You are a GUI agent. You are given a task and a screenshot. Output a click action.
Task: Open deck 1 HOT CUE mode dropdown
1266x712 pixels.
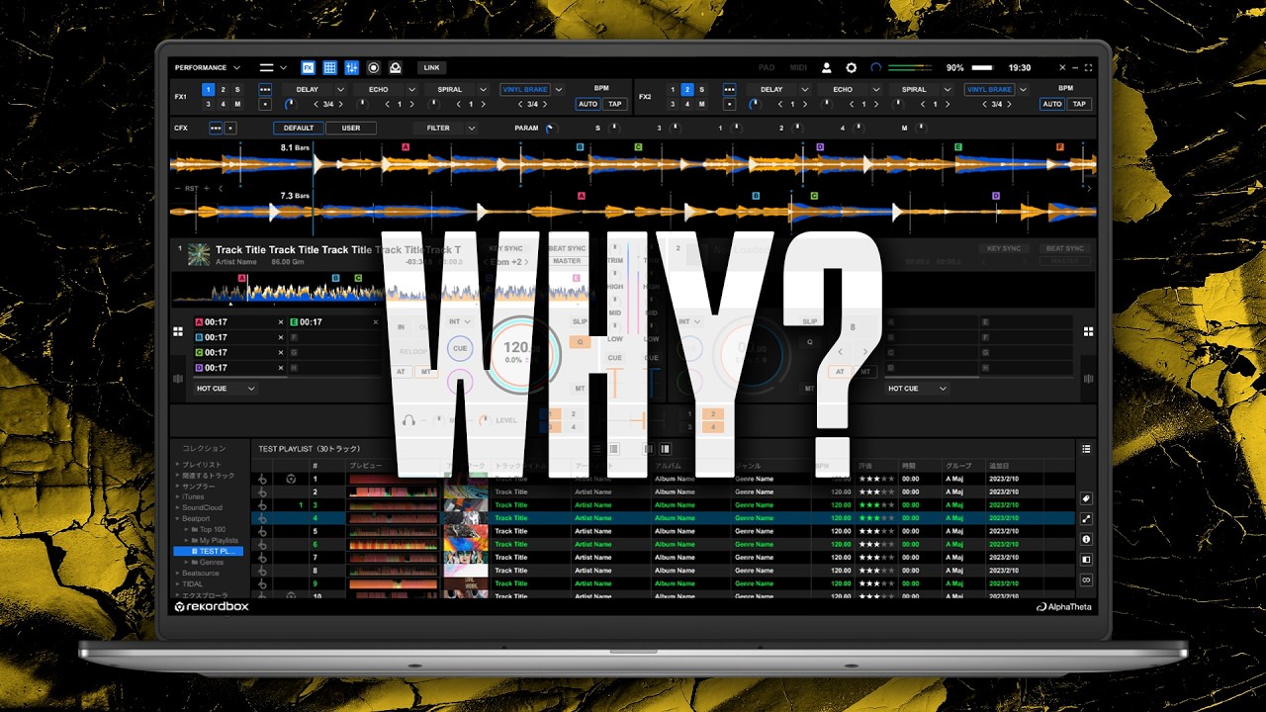click(x=226, y=389)
